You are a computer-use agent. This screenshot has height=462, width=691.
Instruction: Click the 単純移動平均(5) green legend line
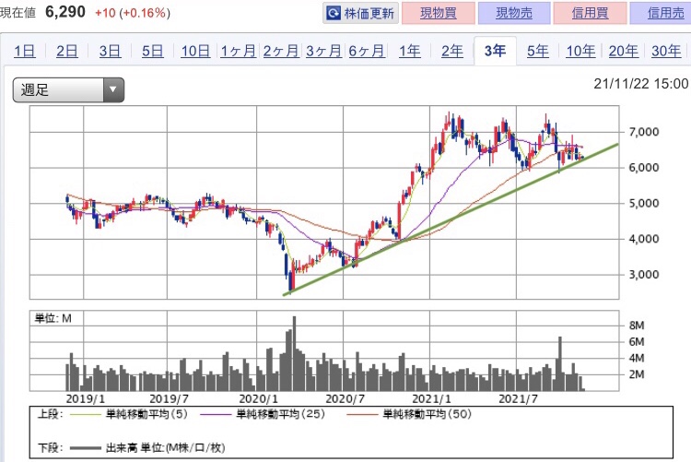(86, 414)
